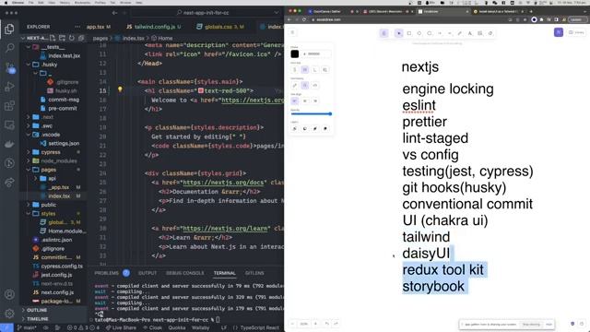Click Live Share in the status bar
This screenshot has height=332, width=590.
click(121, 328)
